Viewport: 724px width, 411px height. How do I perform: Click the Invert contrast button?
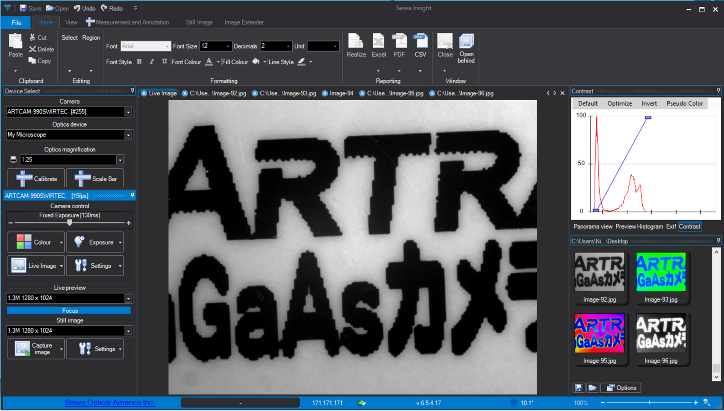coord(649,103)
